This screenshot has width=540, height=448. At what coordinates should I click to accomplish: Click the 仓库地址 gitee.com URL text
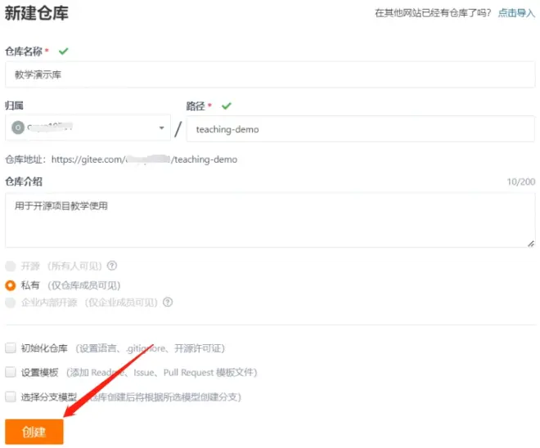coord(143,159)
